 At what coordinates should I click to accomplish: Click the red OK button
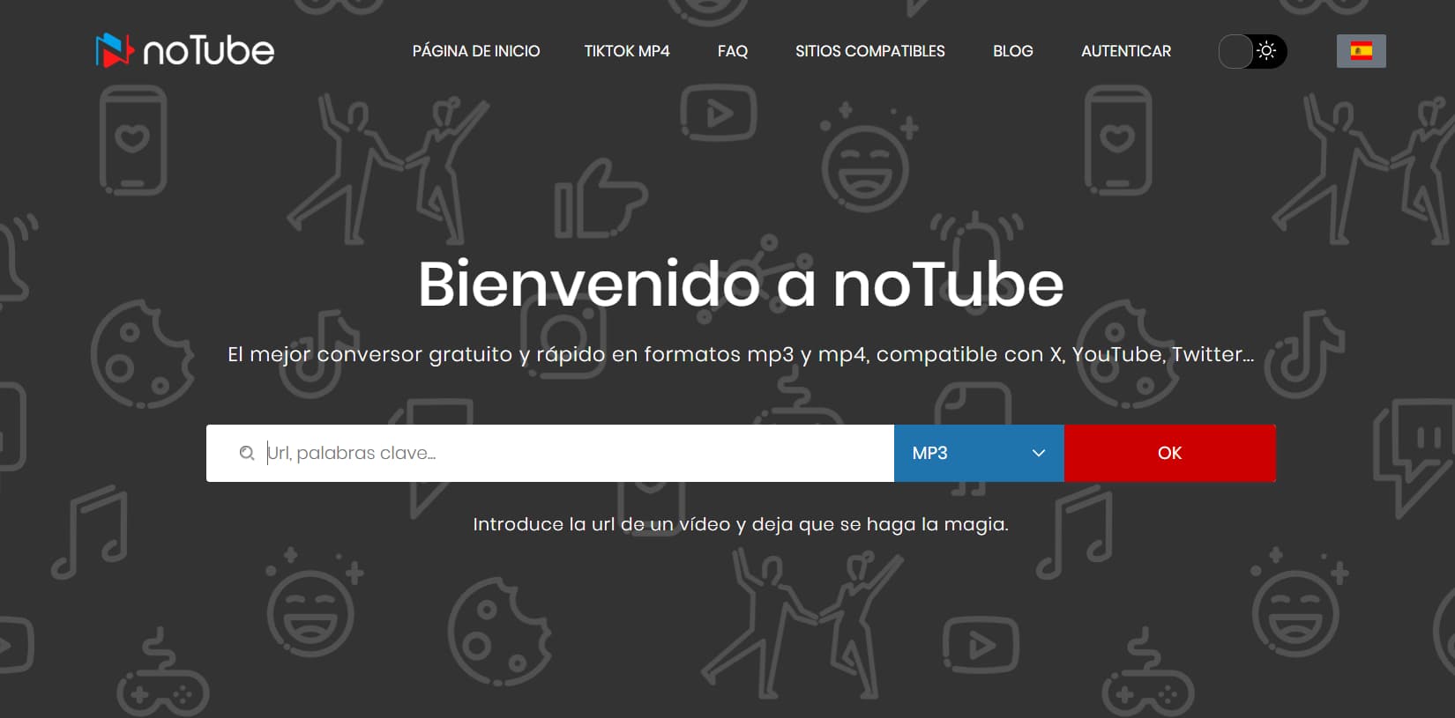tap(1170, 453)
